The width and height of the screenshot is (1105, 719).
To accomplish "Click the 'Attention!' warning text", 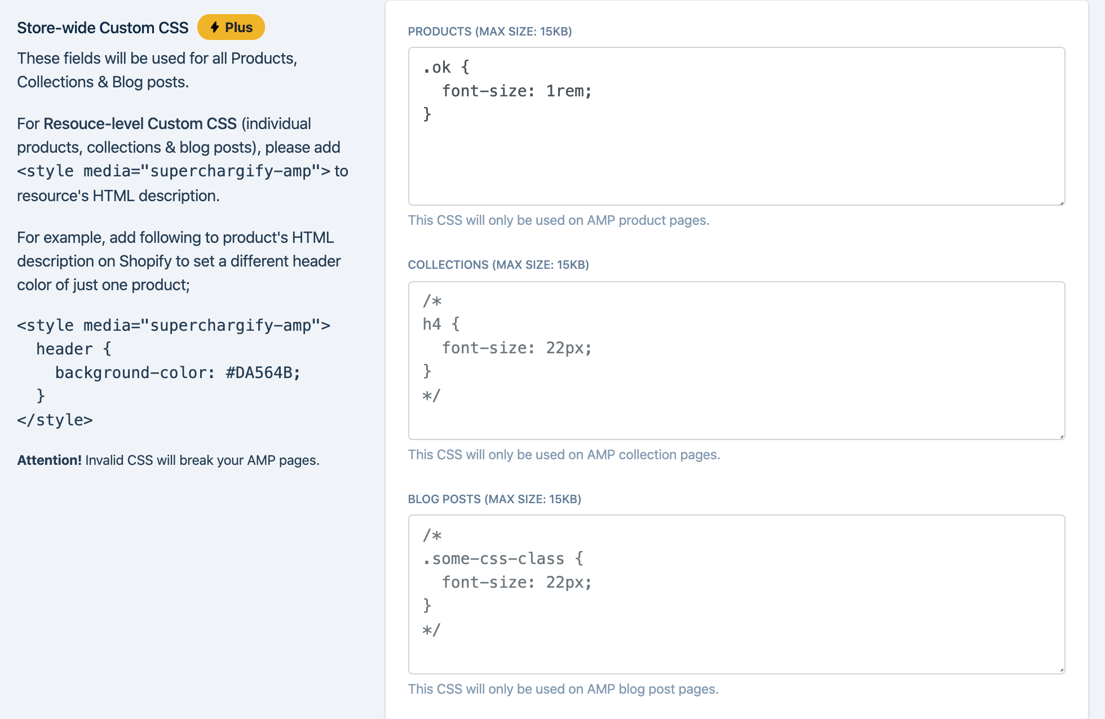I will tap(50, 460).
